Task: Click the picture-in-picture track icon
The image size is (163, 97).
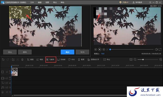Action: click(2, 78)
